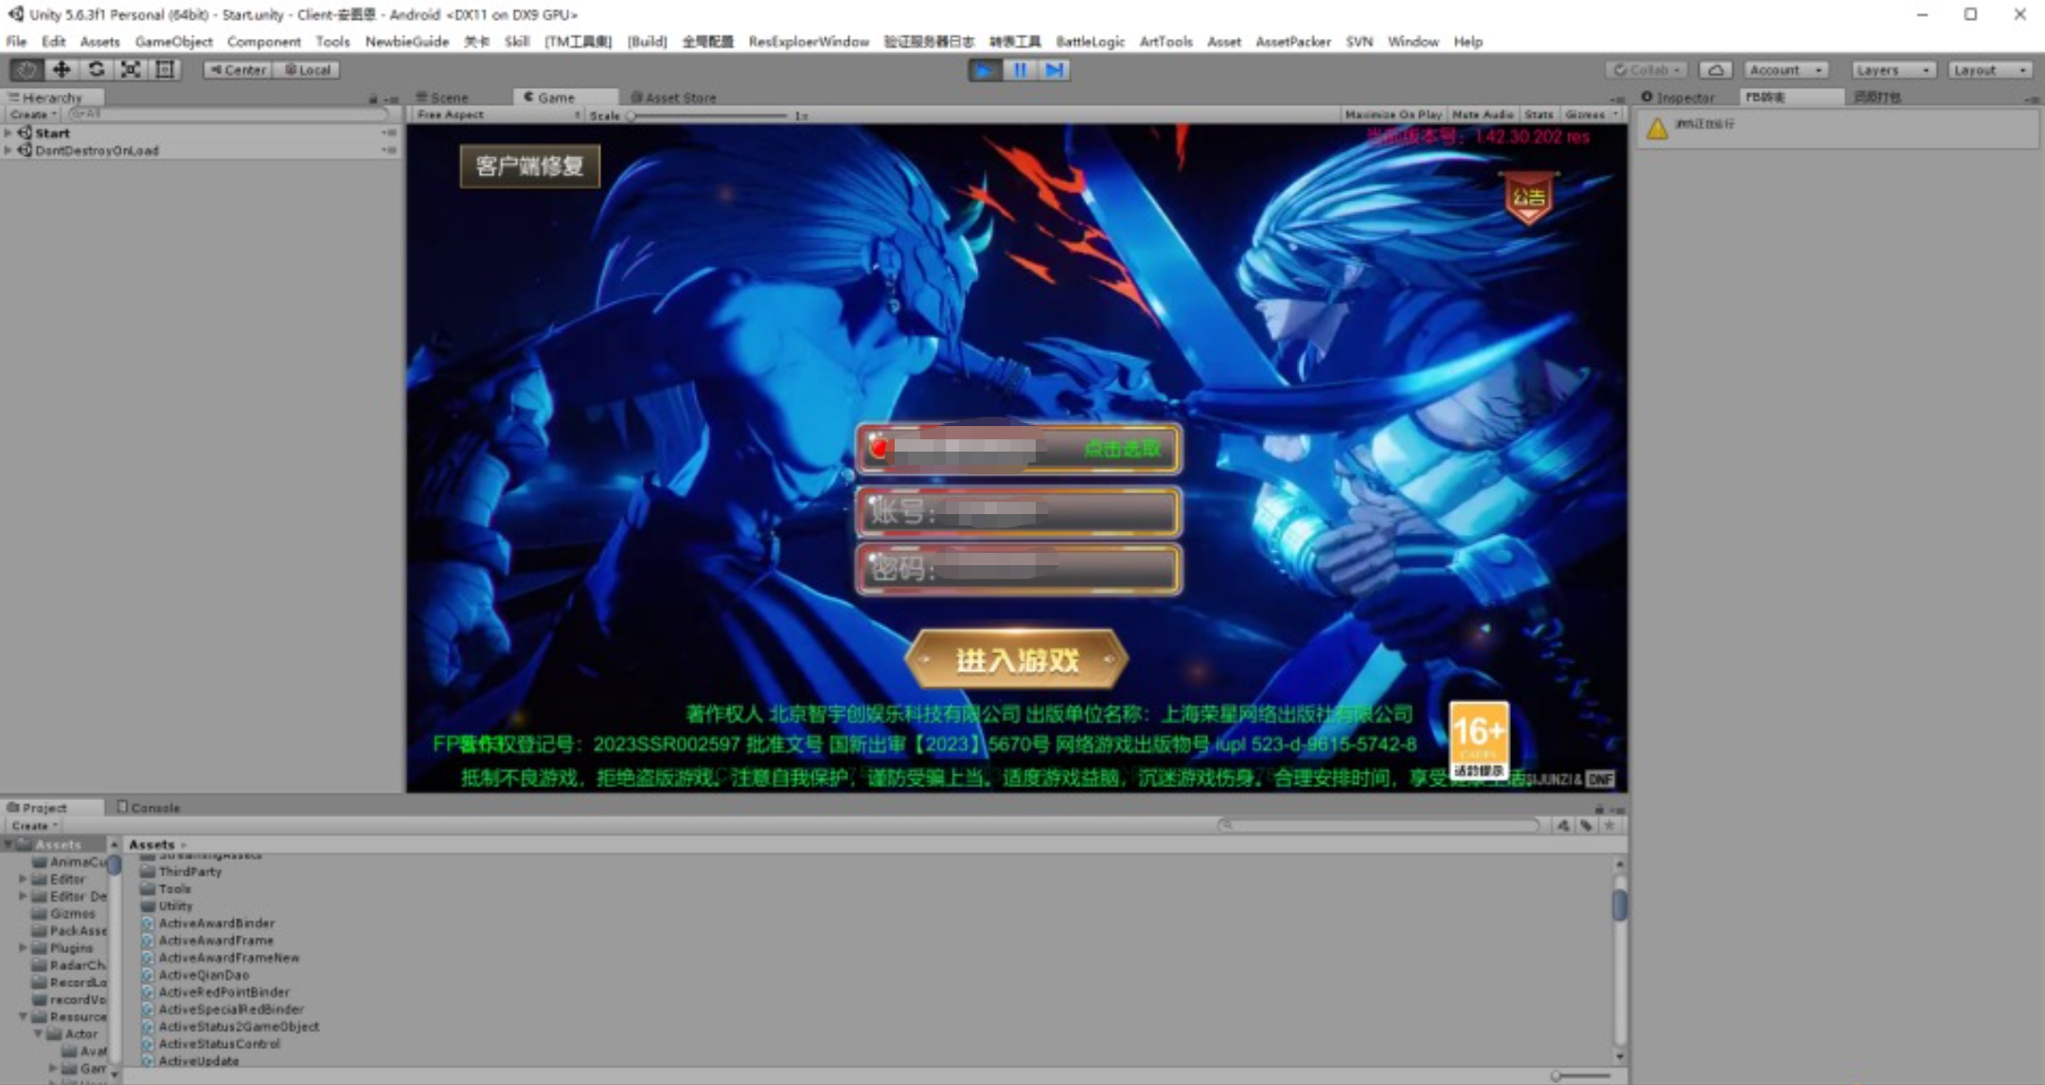Open the Layers dropdown
2045x1085 pixels.
tap(1893, 70)
